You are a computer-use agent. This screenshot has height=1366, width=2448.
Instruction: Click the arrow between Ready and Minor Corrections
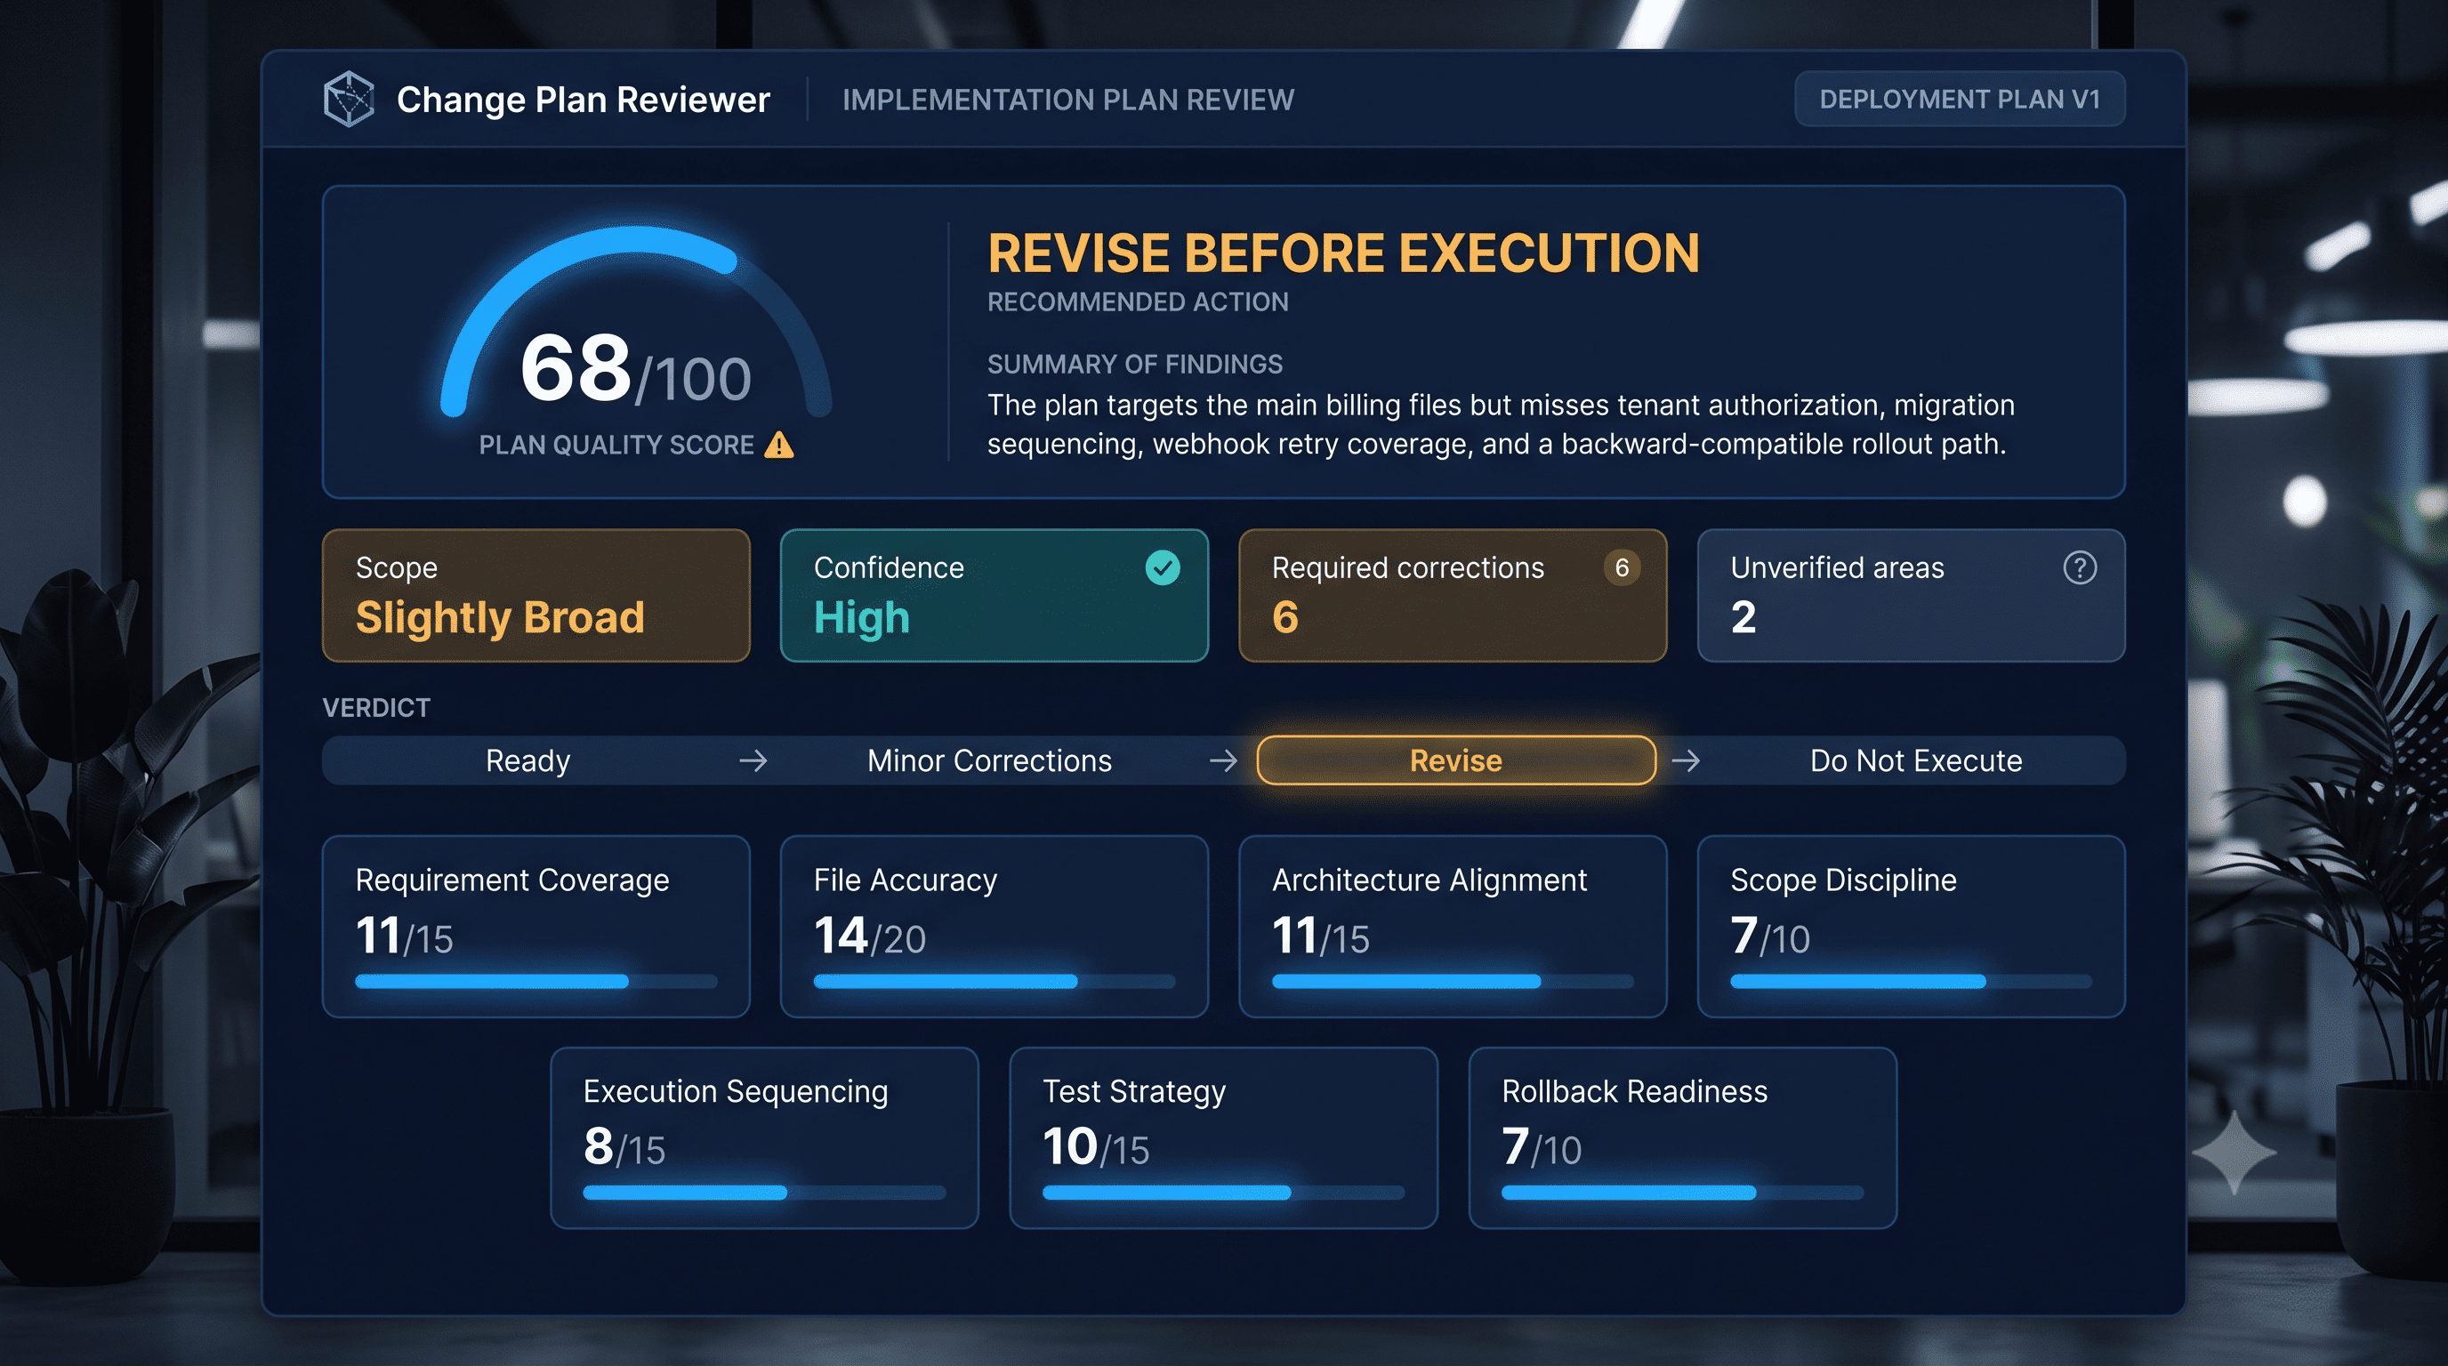click(753, 761)
